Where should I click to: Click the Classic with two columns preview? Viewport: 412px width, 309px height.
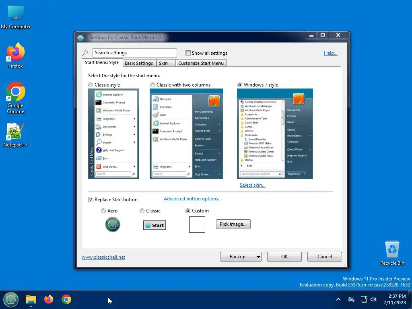click(x=186, y=134)
